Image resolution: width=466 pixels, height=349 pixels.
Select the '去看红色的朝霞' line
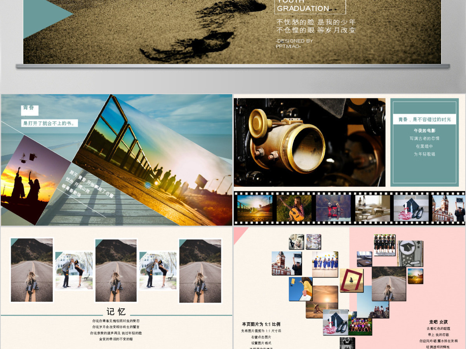coord(438,328)
